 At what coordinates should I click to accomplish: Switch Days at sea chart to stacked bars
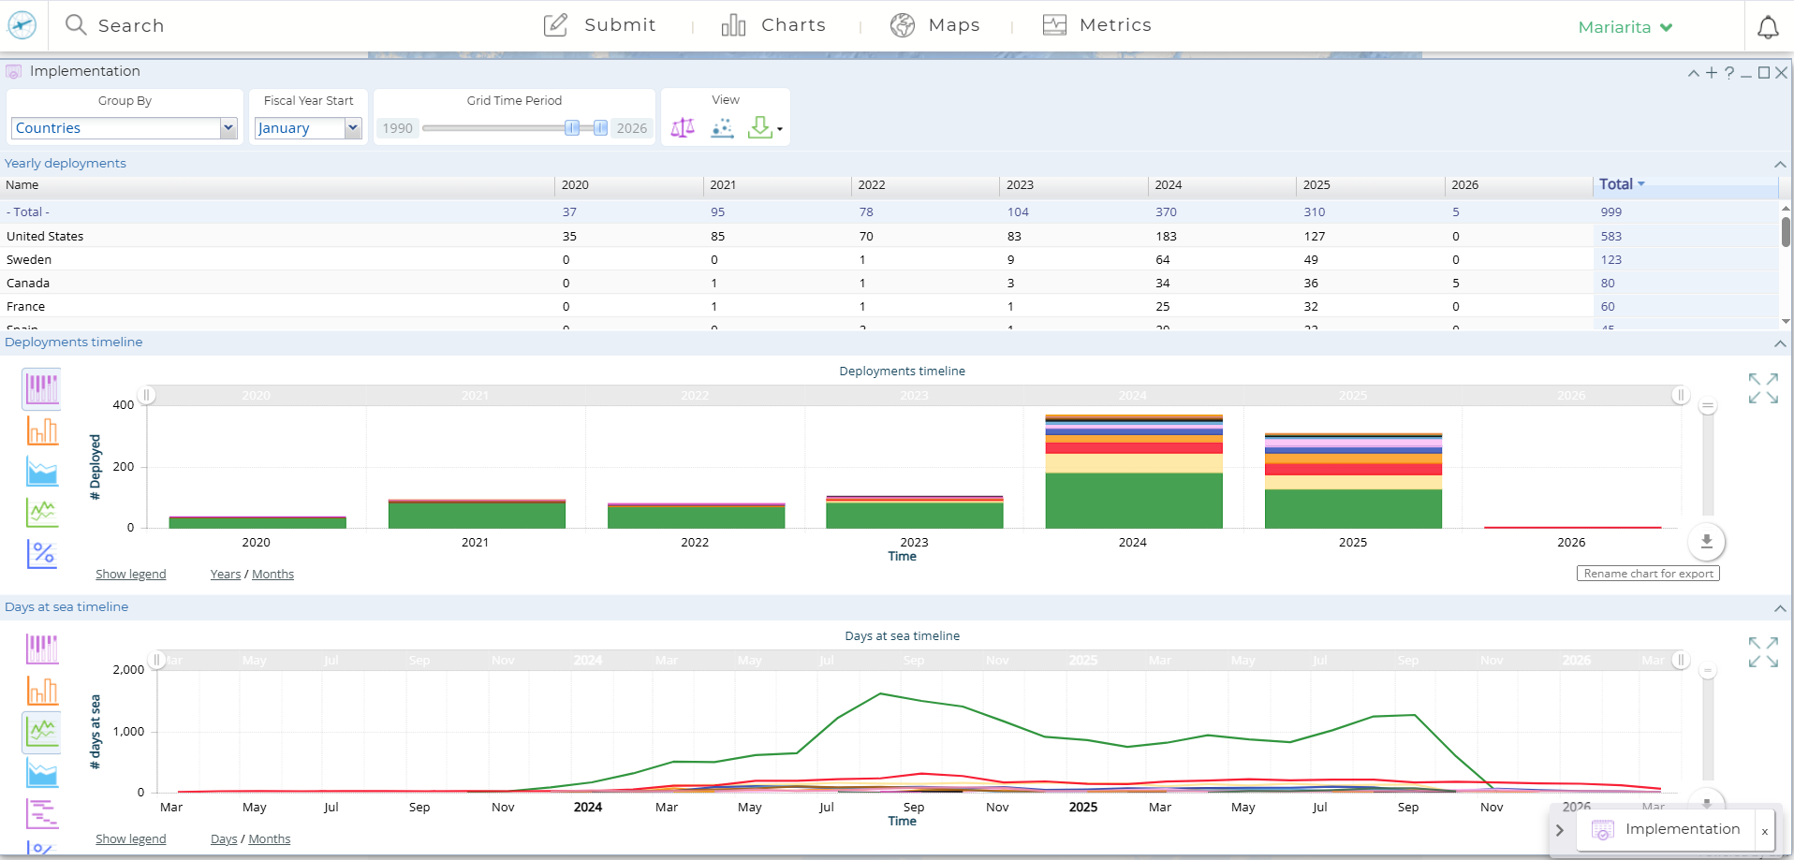[x=42, y=649]
